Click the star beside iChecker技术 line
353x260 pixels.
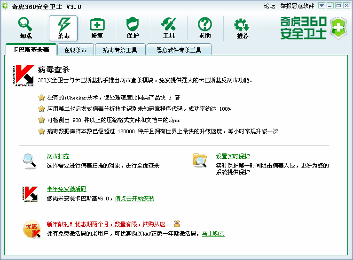(x=41, y=98)
